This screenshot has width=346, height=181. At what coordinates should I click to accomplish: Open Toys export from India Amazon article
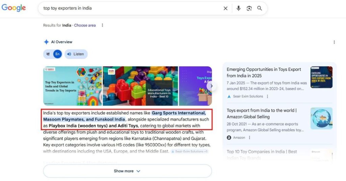(x=262, y=114)
